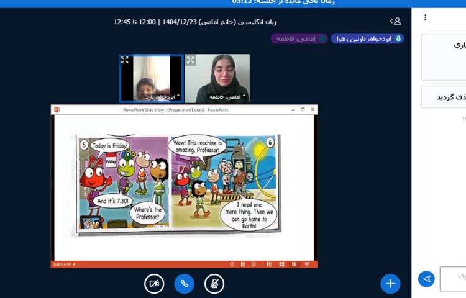This screenshot has width=466, height=298.
Task: Minimize the PowerPoint Slide Show window
Action: (293, 109)
